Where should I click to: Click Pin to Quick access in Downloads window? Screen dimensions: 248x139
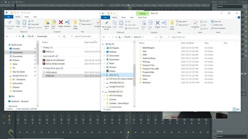tap(10, 25)
